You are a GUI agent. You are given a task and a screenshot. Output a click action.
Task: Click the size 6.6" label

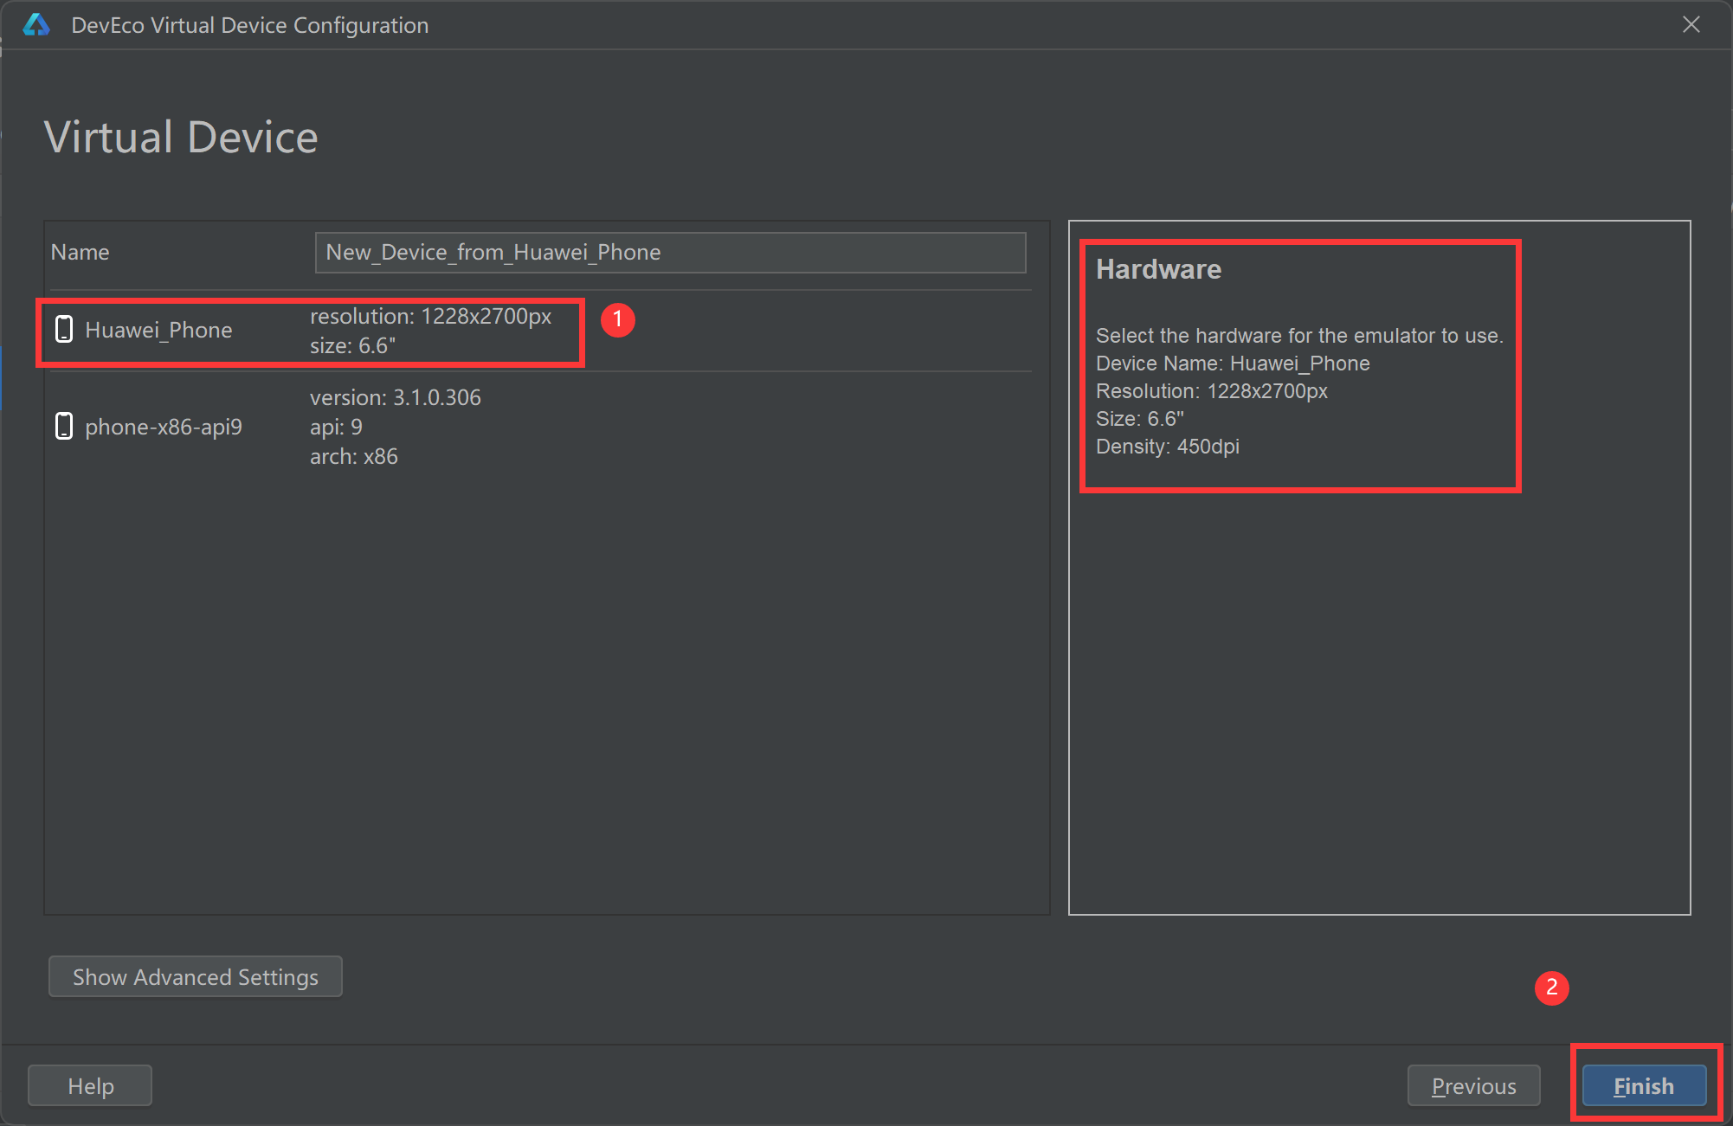click(352, 345)
